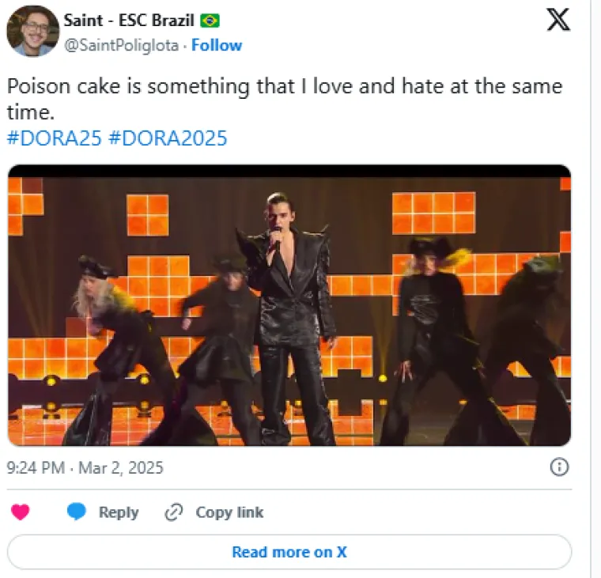Open the #DORA25 hashtag
This screenshot has height=578, width=601.
[x=54, y=138]
